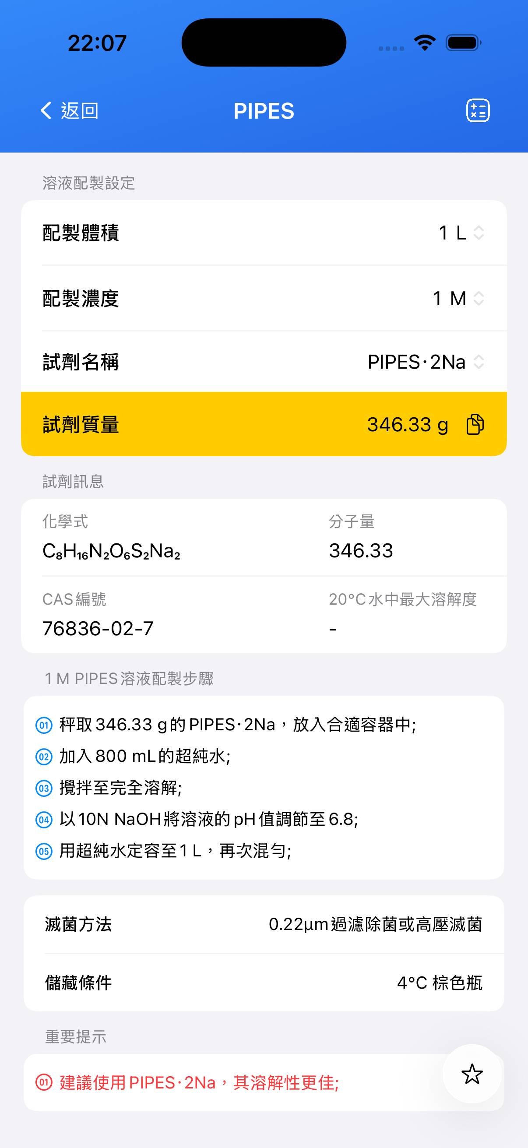Screen dimensions: 528x1148
Task: Tap the 滅菌方法 sterilization row
Action: pyautogui.click(x=264, y=925)
